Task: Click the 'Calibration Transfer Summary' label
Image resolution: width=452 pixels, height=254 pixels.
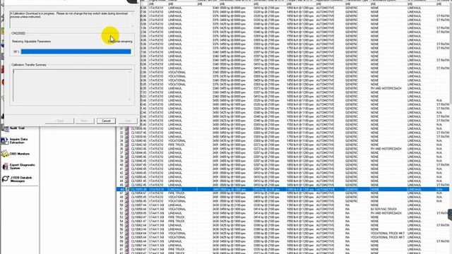Action: tap(29, 65)
